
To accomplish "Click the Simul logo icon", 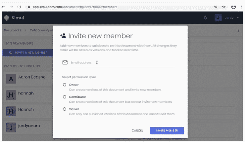I will coord(7,18).
